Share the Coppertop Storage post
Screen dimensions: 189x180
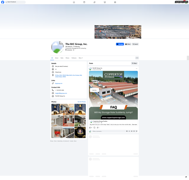tap(98, 128)
